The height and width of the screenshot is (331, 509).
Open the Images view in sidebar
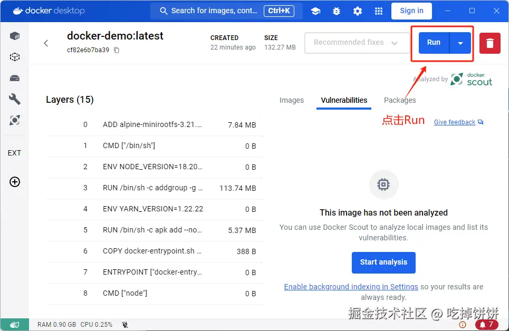pyautogui.click(x=15, y=57)
